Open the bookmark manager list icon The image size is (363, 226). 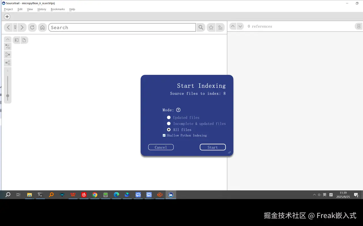220,28
